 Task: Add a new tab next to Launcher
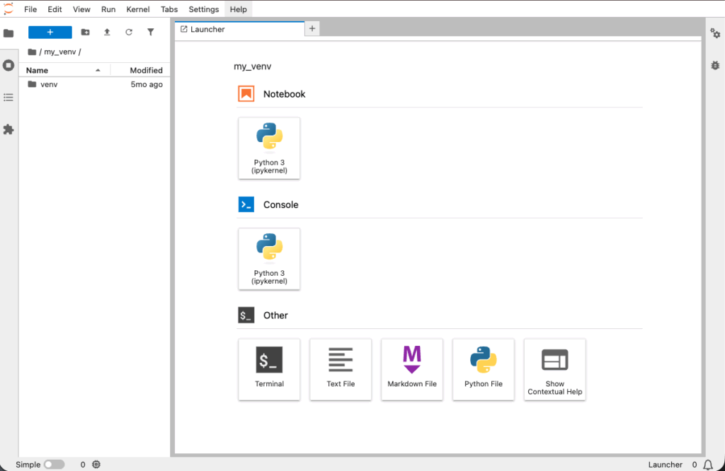coord(312,28)
